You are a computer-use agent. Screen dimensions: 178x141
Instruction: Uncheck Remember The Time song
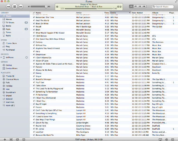tap(34, 17)
